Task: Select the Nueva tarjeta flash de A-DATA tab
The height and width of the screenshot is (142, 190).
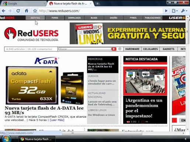Action: [70, 4]
